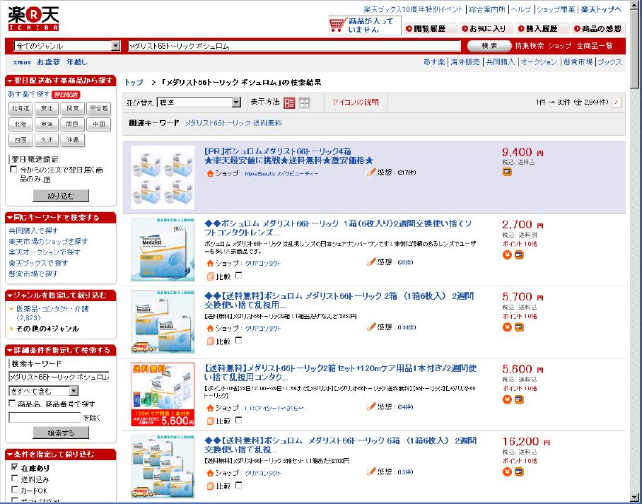Viewport: 642px width, 504px height.
Task: Uncheck 在庫あり checkbox
Action: coord(15,467)
